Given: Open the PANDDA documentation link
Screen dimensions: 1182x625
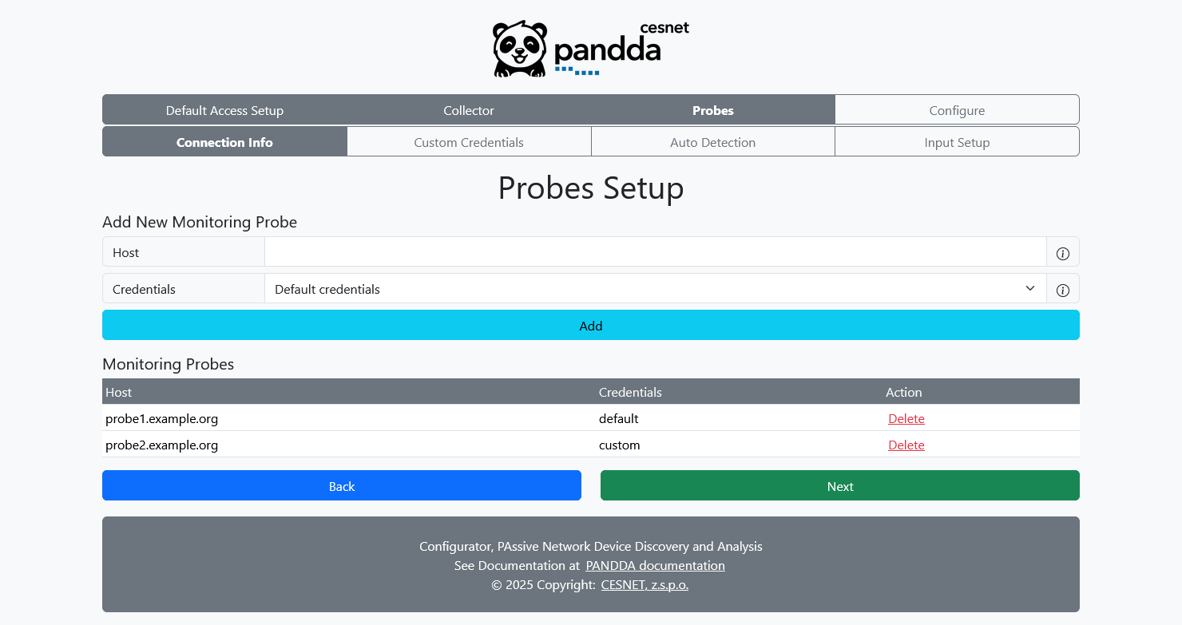Looking at the screenshot, I should pyautogui.click(x=656, y=565).
